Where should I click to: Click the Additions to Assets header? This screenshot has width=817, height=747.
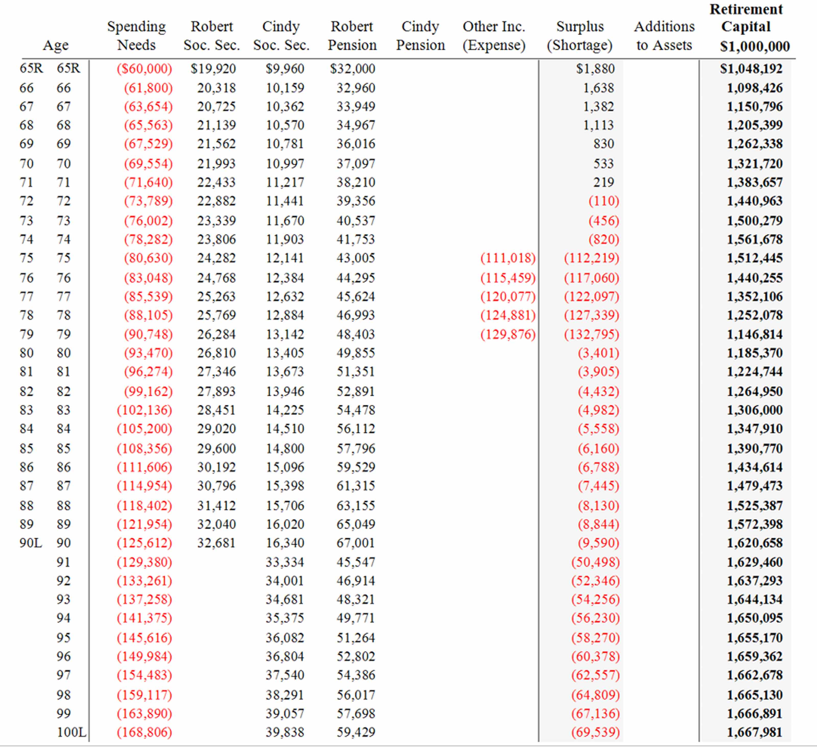[664, 36]
